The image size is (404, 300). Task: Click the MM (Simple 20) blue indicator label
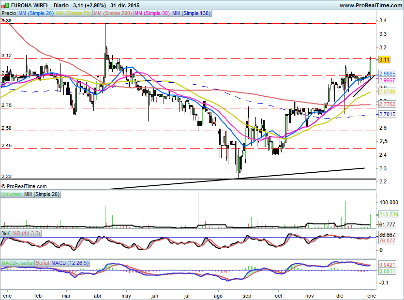pos(36,14)
